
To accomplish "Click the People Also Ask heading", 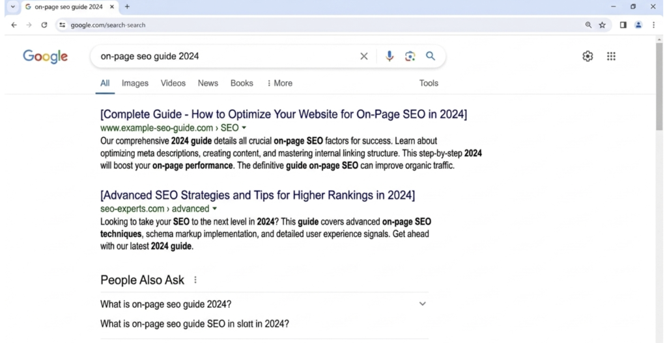I will pyautogui.click(x=143, y=280).
